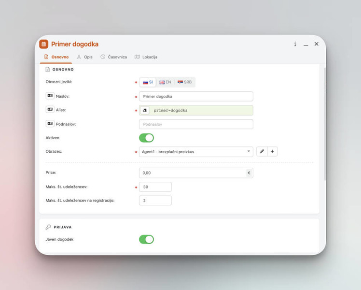Switch to the Opis tab
Screen dimensions: 361x290
click(x=84, y=57)
